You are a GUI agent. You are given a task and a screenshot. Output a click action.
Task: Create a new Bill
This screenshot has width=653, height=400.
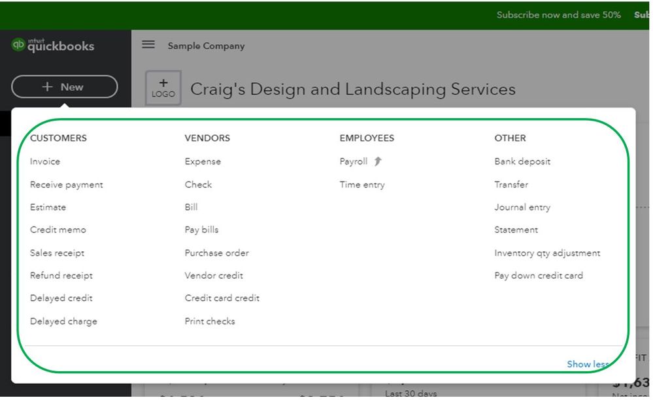191,207
